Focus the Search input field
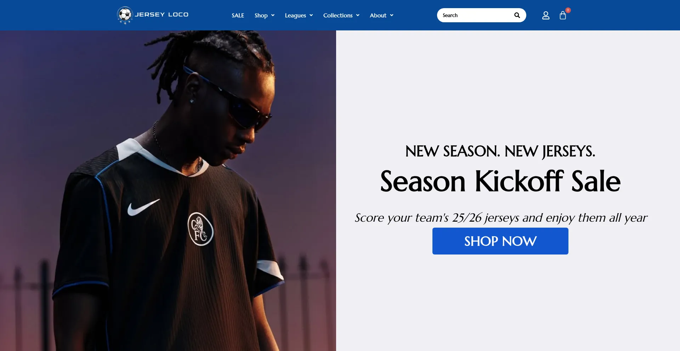The height and width of the screenshot is (351, 680). tap(475, 15)
